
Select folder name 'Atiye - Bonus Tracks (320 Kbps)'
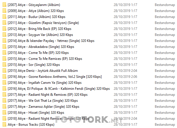[31, 125]
